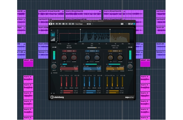Adjust Band 1 REL. release fader

point(66,82)
